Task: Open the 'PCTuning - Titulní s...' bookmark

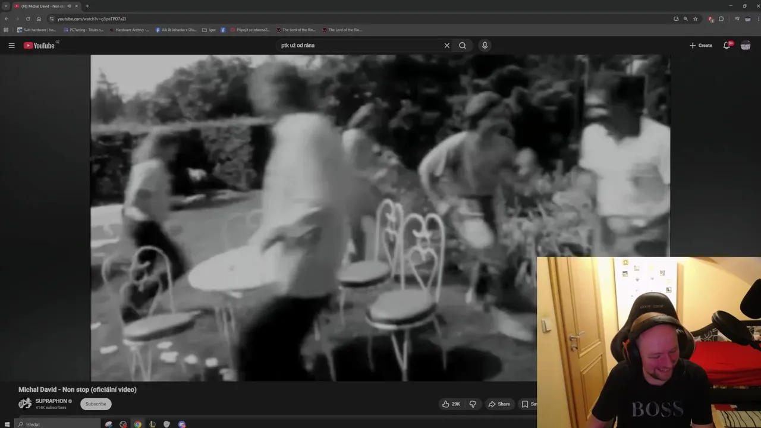Action: 83,30
